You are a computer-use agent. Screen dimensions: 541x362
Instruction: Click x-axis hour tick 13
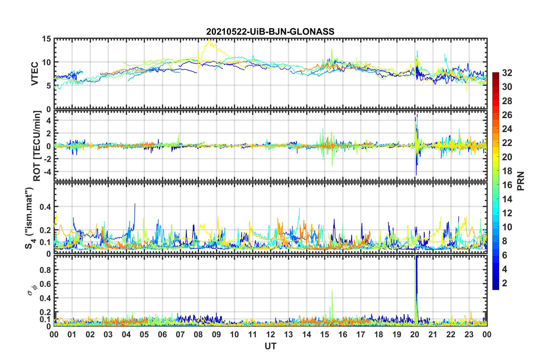tap(288, 334)
